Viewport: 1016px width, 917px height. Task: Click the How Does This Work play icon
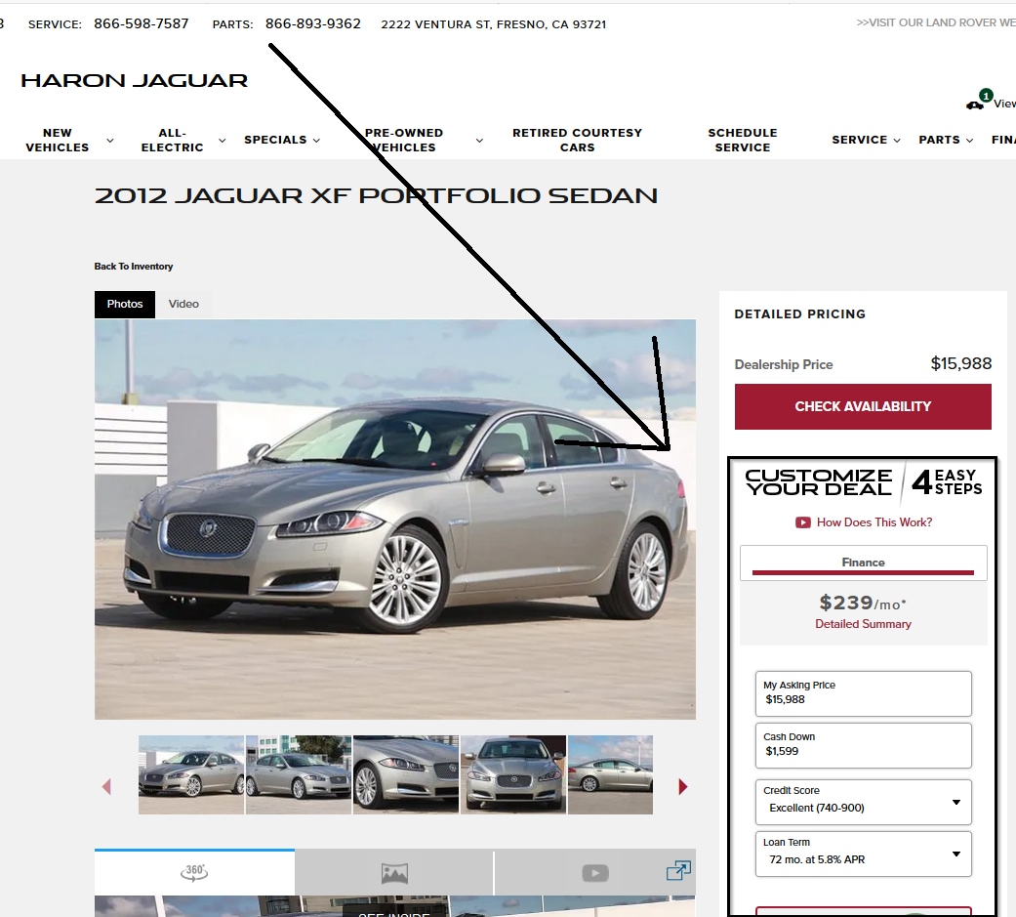point(803,522)
